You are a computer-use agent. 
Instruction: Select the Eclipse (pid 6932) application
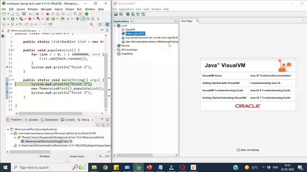tap(135, 33)
